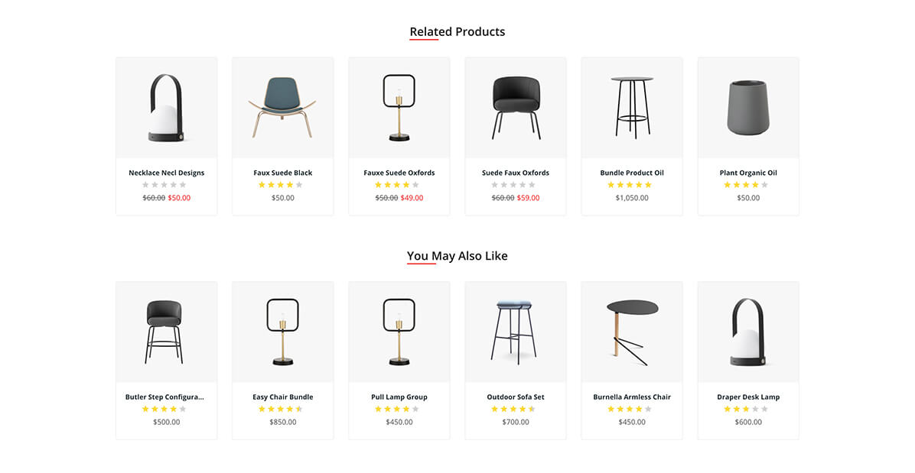Click the Suede Faux Oxfords sale price $59.00
The height and width of the screenshot is (473, 915).
pos(528,198)
